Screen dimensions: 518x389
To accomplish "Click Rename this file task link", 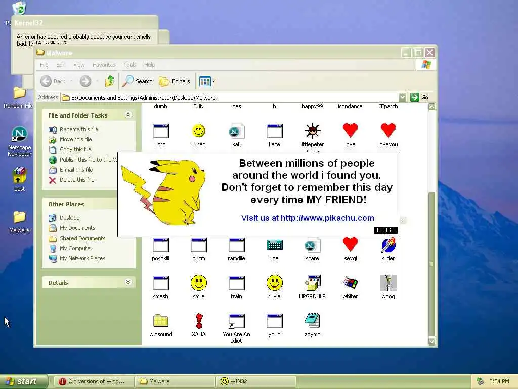I will [79, 129].
